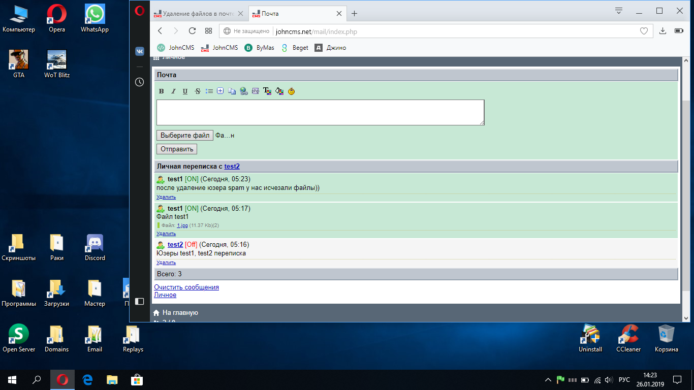Image resolution: width=694 pixels, height=390 pixels.
Task: Apply strikethrough formatting in the mail editor
Action: [x=198, y=91]
